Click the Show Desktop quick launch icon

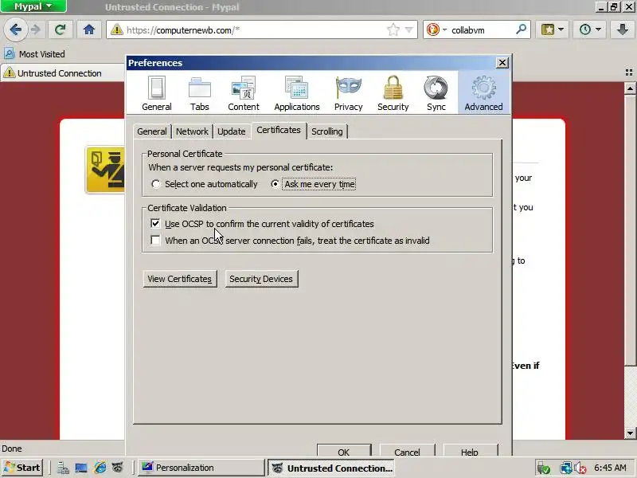point(81,468)
